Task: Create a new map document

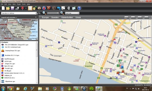Action: pos(3,8)
